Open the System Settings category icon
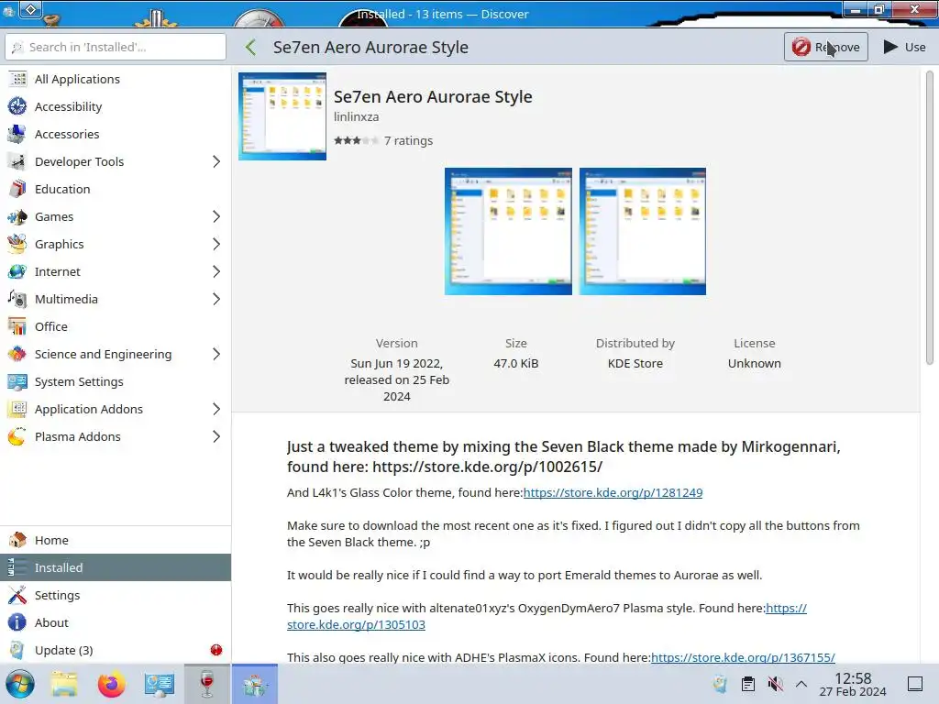939x704 pixels. [17, 382]
